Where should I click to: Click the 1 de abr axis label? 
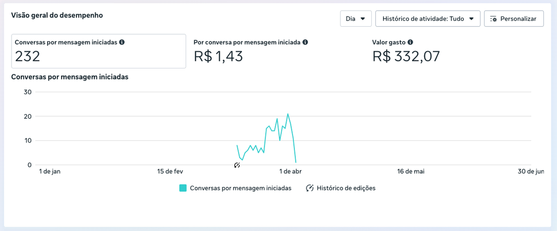290,172
